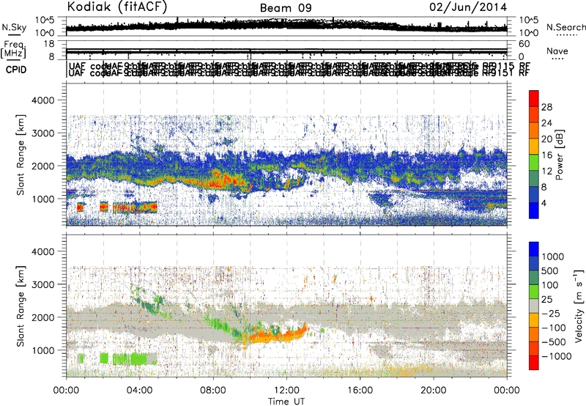Click the '-100' value on velocity colorbar
Image resolution: width=586 pixels, height=406 pixels.
554,328
